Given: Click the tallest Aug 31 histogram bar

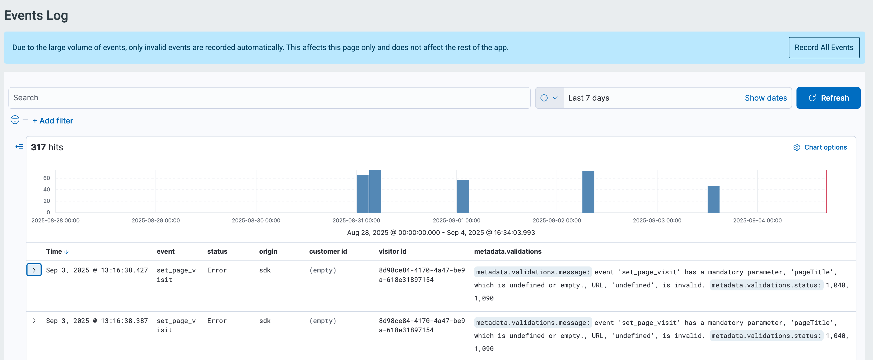Looking at the screenshot, I should tap(375, 191).
